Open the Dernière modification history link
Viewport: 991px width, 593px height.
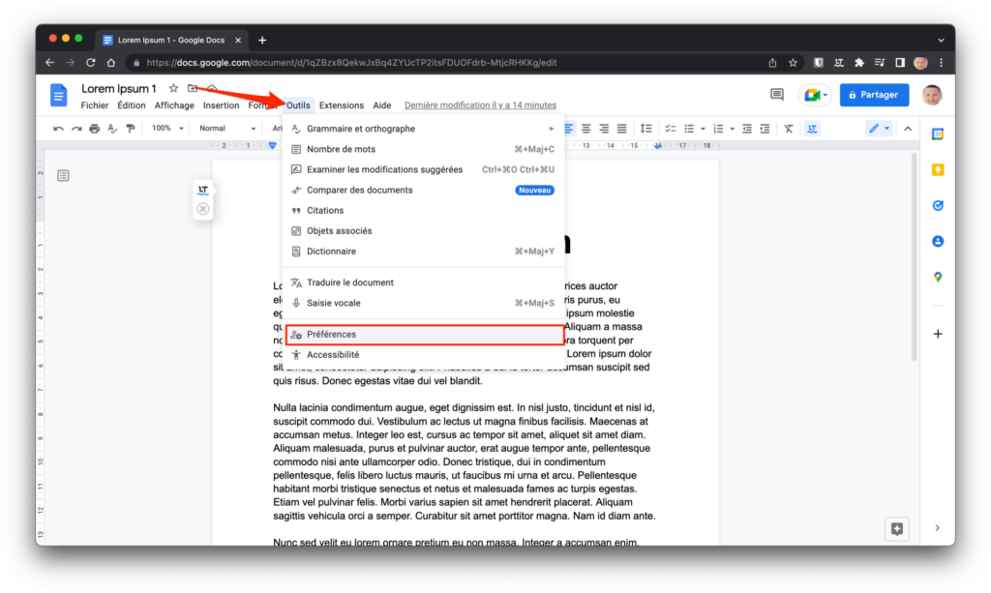coord(480,105)
